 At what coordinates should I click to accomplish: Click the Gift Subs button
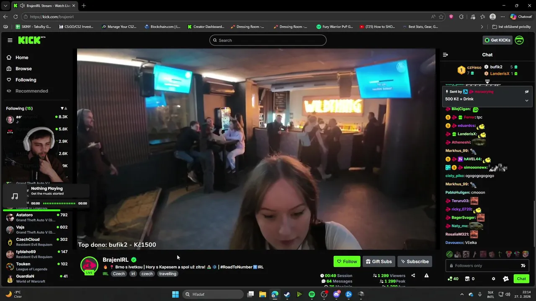coord(379,262)
